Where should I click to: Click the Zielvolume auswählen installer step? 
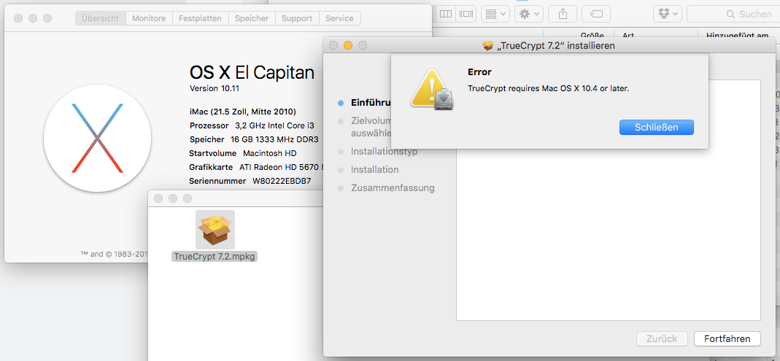(x=371, y=127)
